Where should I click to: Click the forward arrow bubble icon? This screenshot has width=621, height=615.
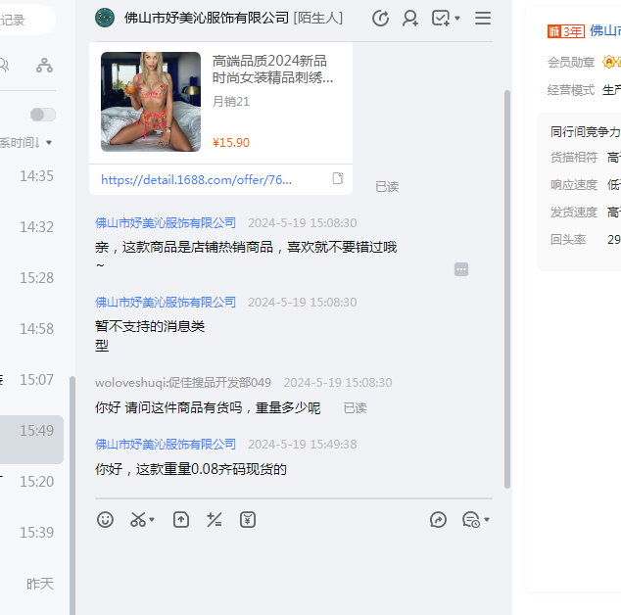[x=438, y=520]
